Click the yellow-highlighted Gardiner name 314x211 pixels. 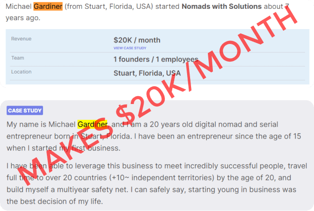pyautogui.click(x=92, y=124)
